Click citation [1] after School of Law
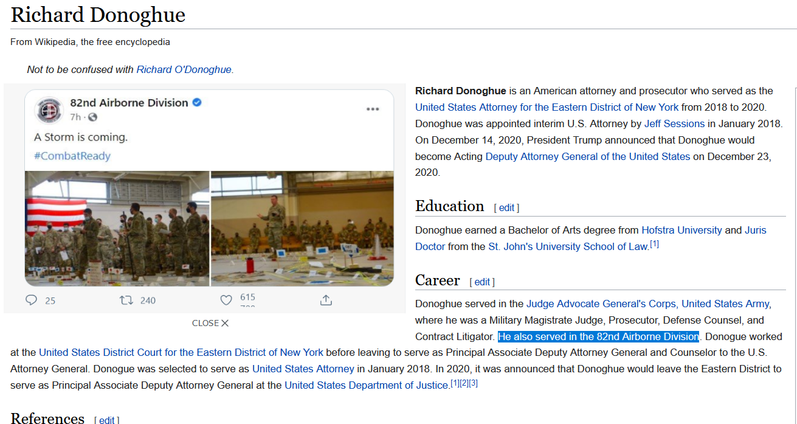The width and height of the screenshot is (797, 424). [x=654, y=245]
